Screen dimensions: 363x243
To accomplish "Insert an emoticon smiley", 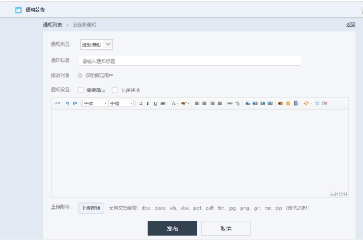I will (288, 103).
